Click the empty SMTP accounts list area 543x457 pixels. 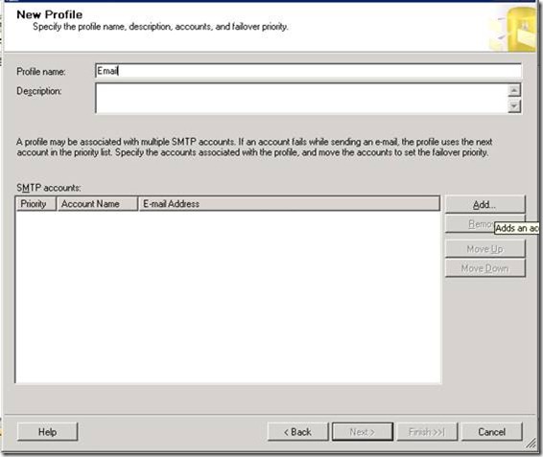click(228, 297)
